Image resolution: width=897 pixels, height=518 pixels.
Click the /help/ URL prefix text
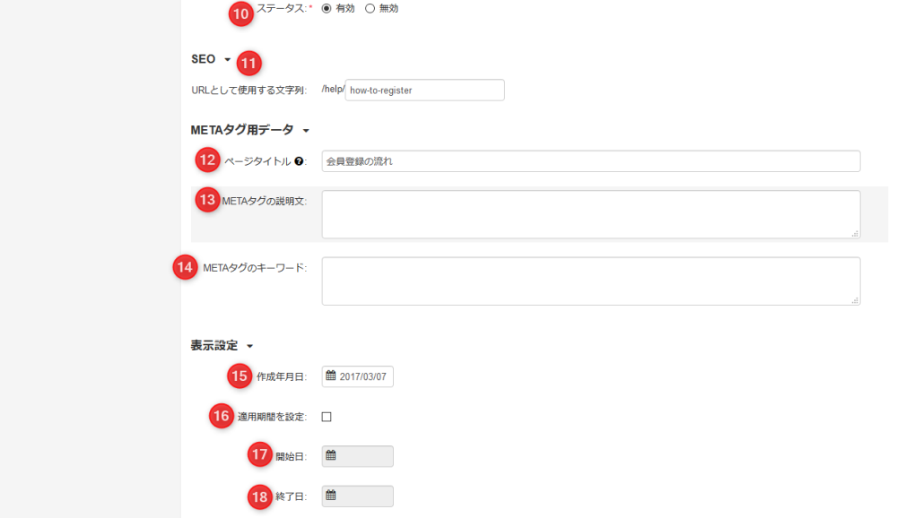(x=333, y=90)
